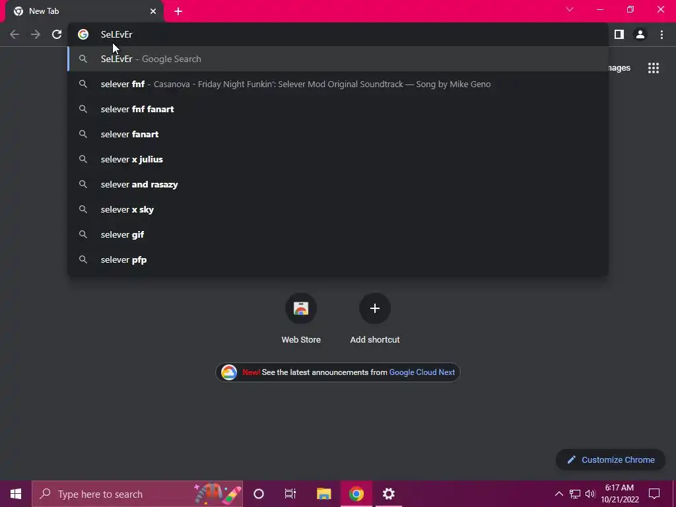This screenshot has height=507, width=676.
Task: Open the Settings gear on the taskbar
Action: [x=388, y=494]
